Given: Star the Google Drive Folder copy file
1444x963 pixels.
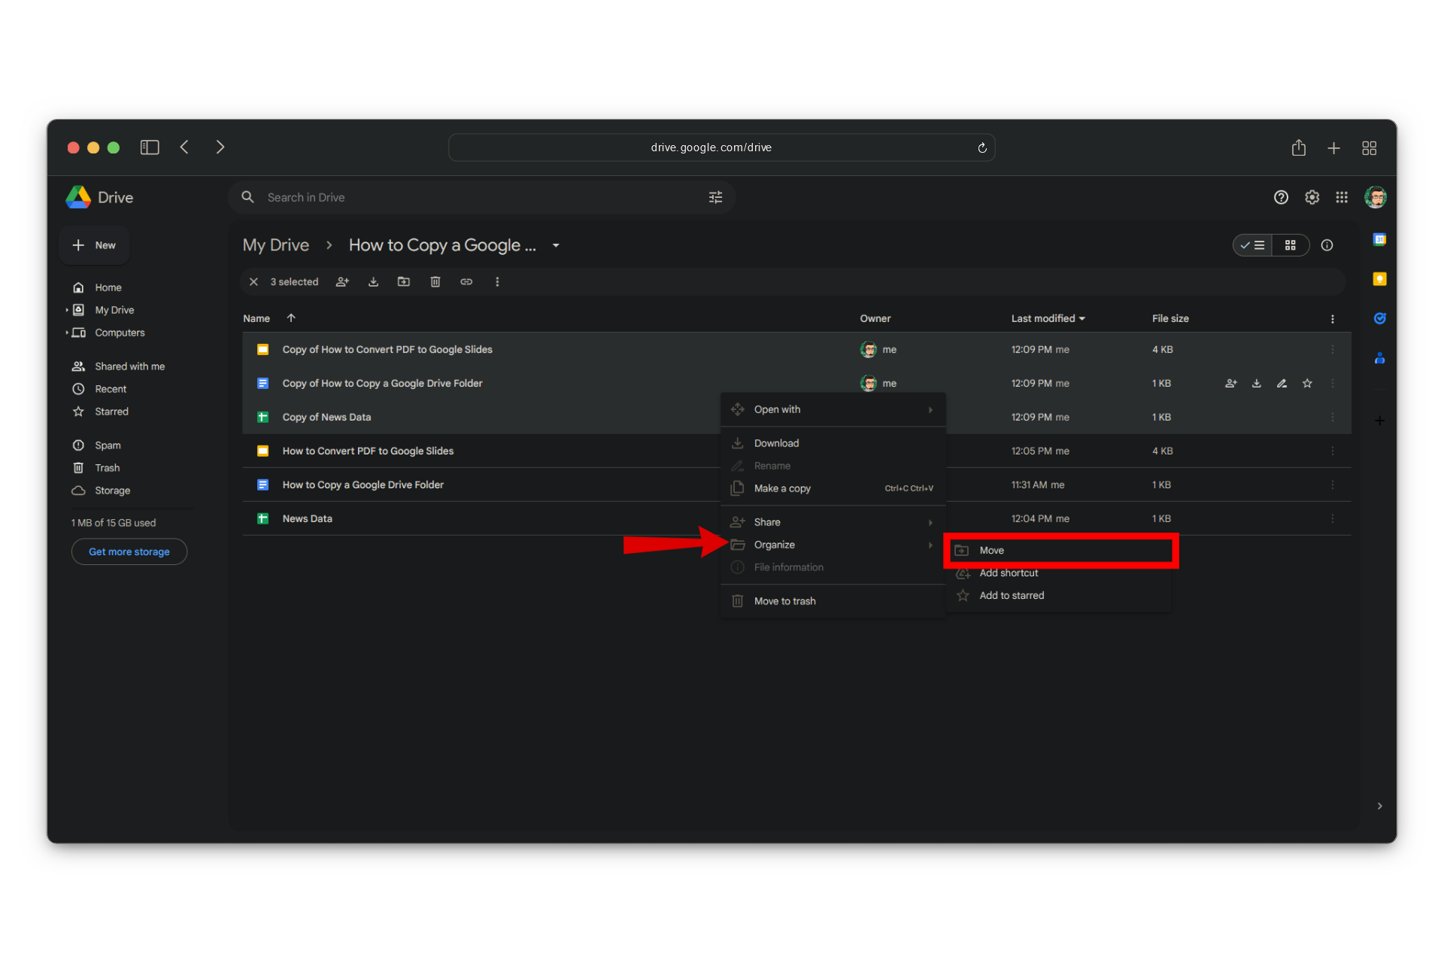Looking at the screenshot, I should pos(1307,383).
